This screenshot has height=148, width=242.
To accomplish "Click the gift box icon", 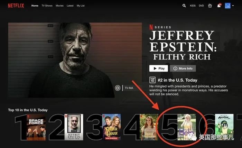I will (210, 6).
